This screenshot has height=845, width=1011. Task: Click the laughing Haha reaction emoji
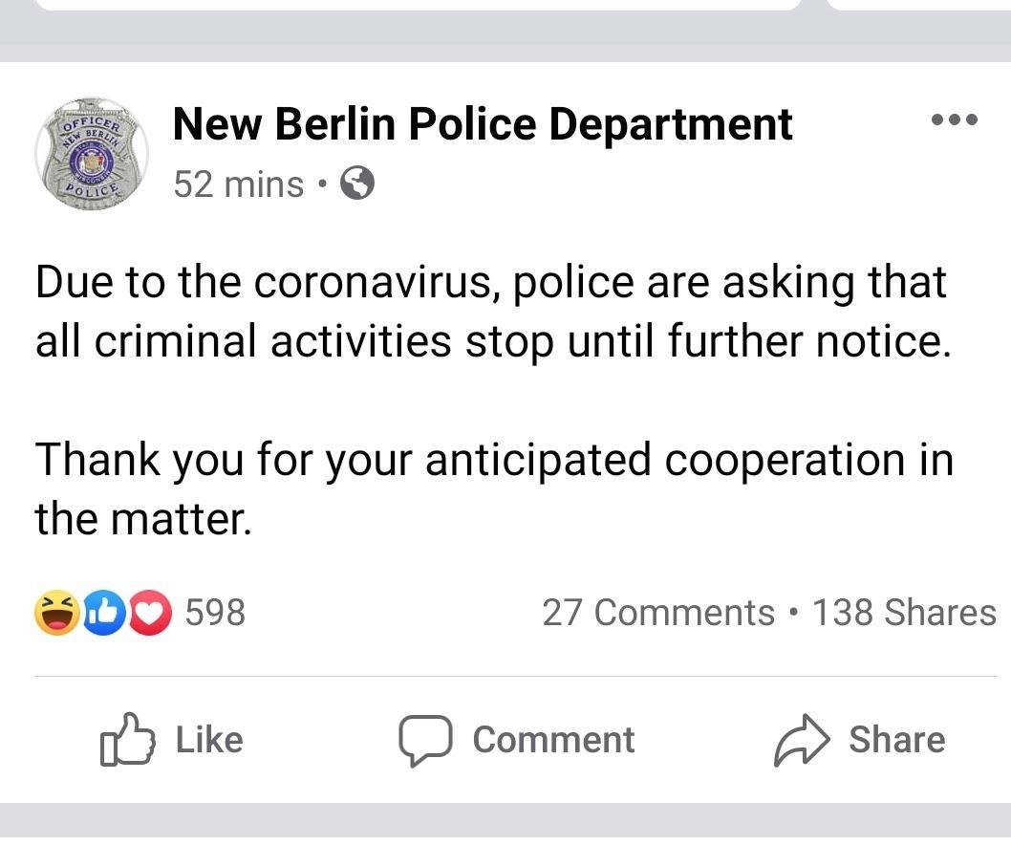(x=57, y=613)
